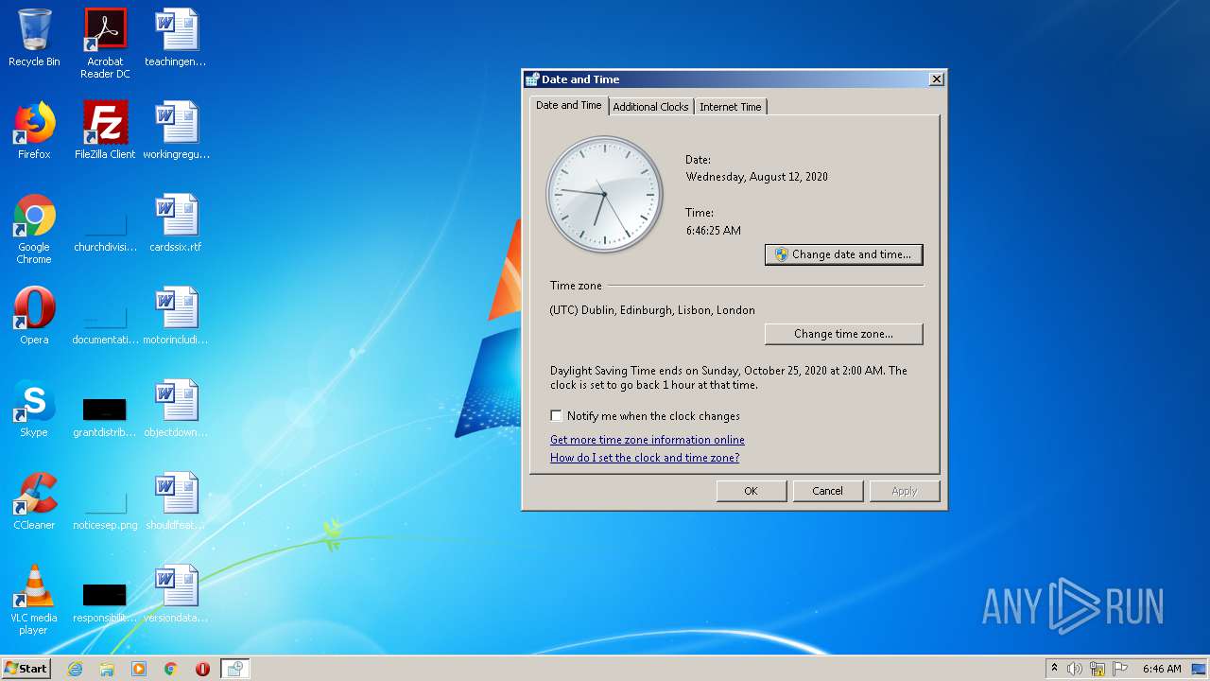Screen dimensions: 1210x681
Task: Click Change time zone button
Action: click(843, 334)
